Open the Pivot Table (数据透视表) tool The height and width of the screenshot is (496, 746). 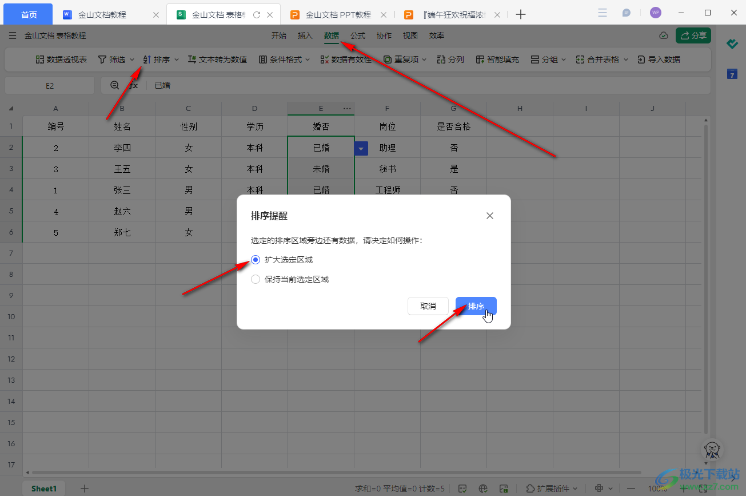click(61, 59)
